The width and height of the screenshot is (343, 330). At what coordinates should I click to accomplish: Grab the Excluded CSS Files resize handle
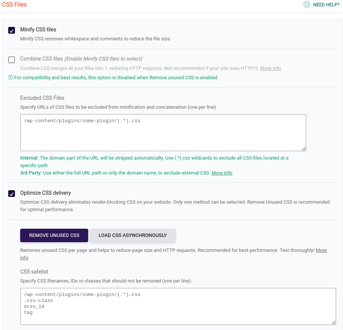303,149
